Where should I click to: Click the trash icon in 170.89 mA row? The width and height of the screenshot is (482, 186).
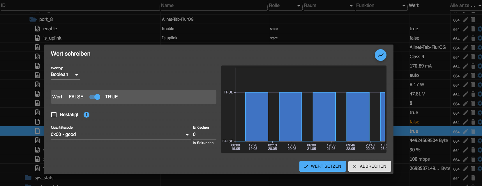coord(473,66)
